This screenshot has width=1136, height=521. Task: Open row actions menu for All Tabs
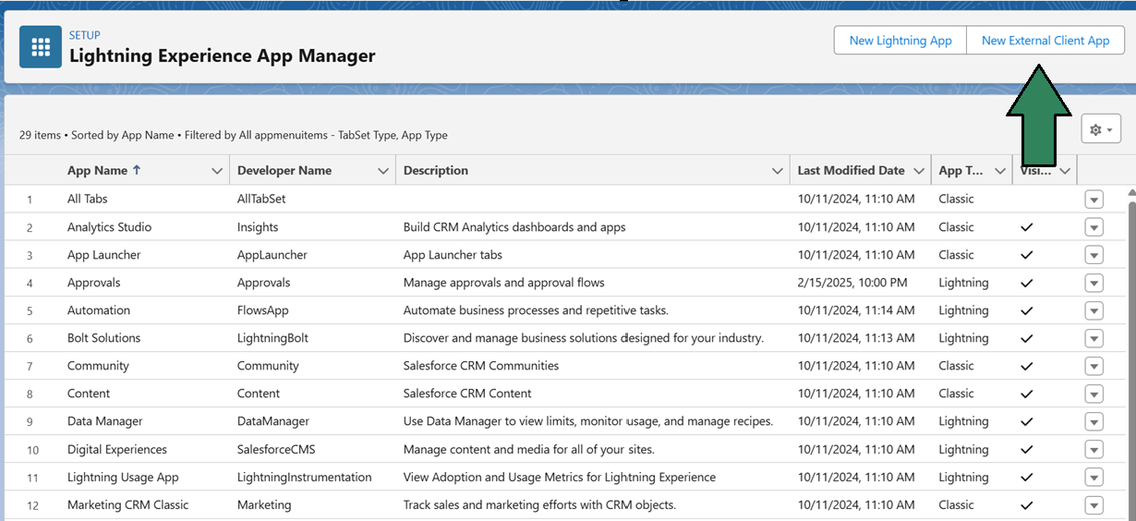click(1094, 200)
